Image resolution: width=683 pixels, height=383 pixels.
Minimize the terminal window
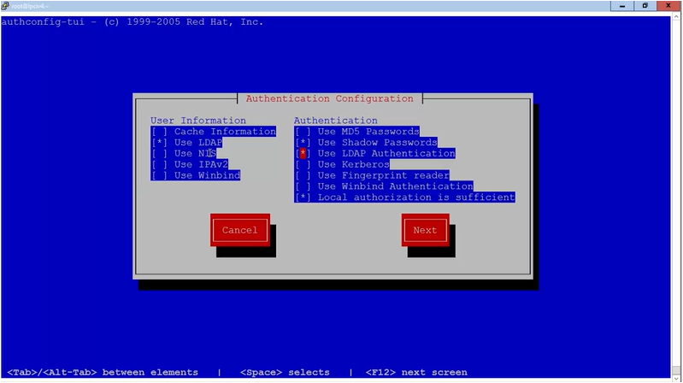point(621,5)
